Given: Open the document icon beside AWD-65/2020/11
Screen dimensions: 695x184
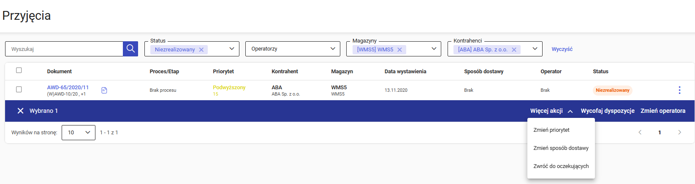Looking at the screenshot, I should click(104, 90).
